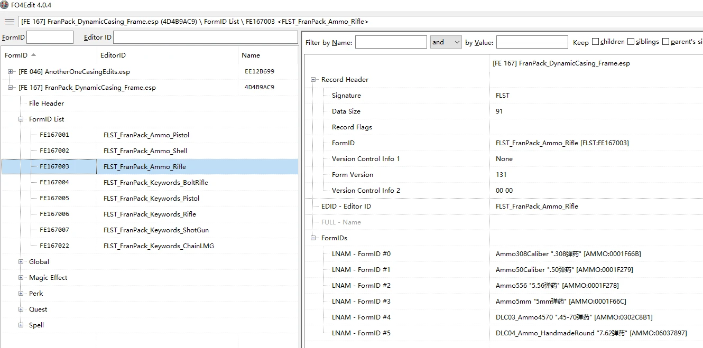Select the Quest tree group label
703x348 pixels.
[38, 309]
